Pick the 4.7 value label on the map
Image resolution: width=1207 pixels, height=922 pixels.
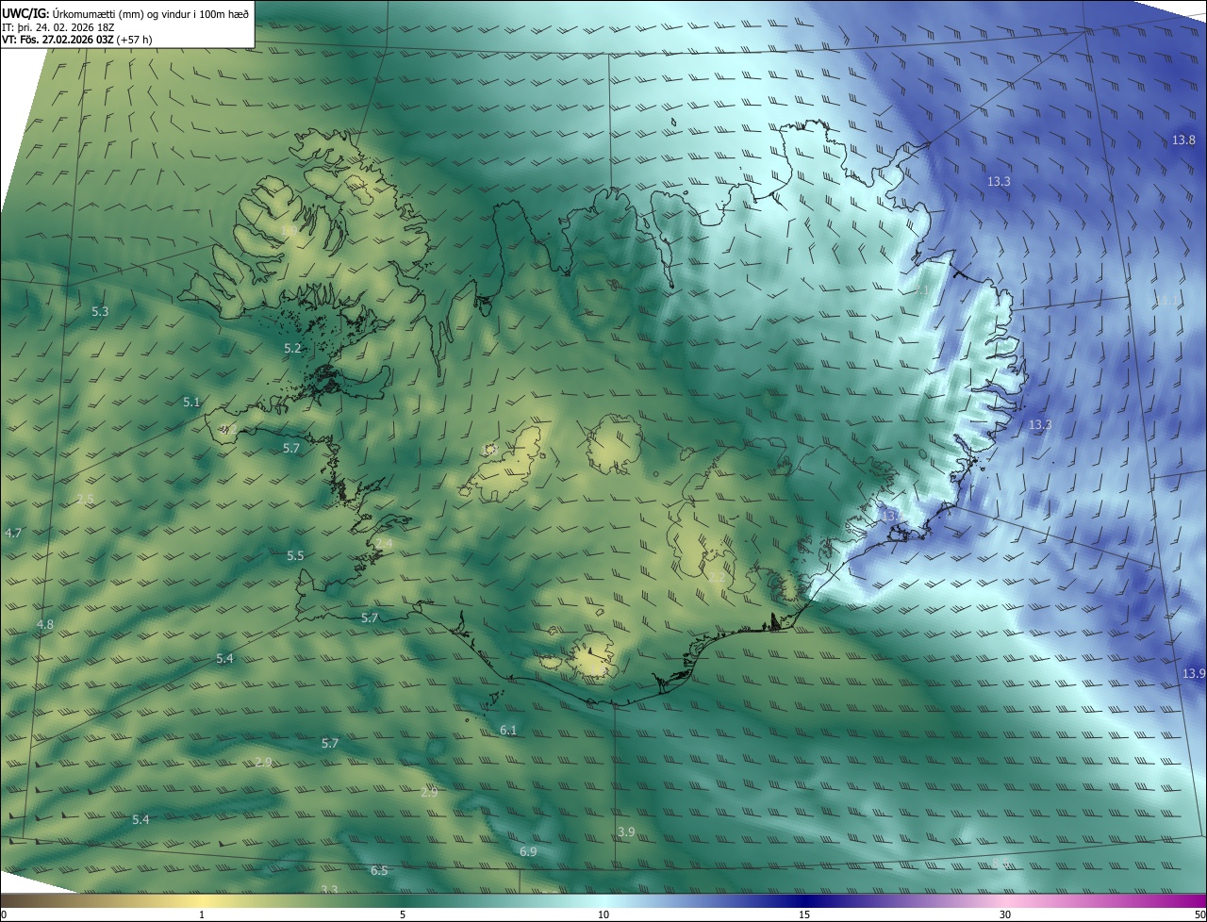(x=13, y=534)
